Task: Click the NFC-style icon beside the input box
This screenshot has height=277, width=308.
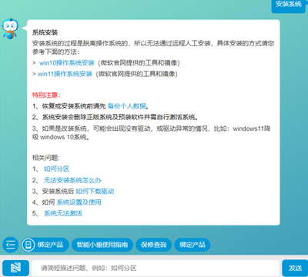Action: tap(15, 268)
